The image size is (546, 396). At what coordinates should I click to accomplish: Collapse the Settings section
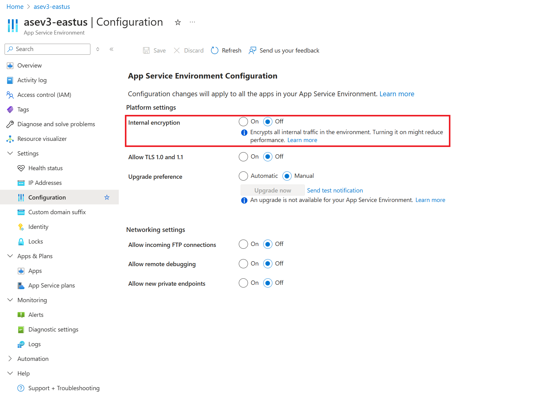10,153
